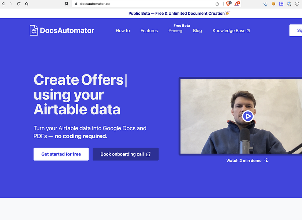Click the browser home button

(26, 4)
